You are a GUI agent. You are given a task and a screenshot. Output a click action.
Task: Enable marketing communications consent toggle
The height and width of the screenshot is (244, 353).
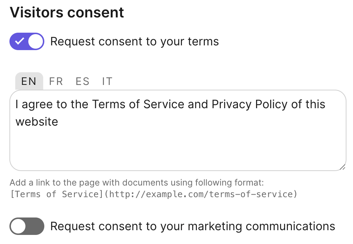coord(27,226)
